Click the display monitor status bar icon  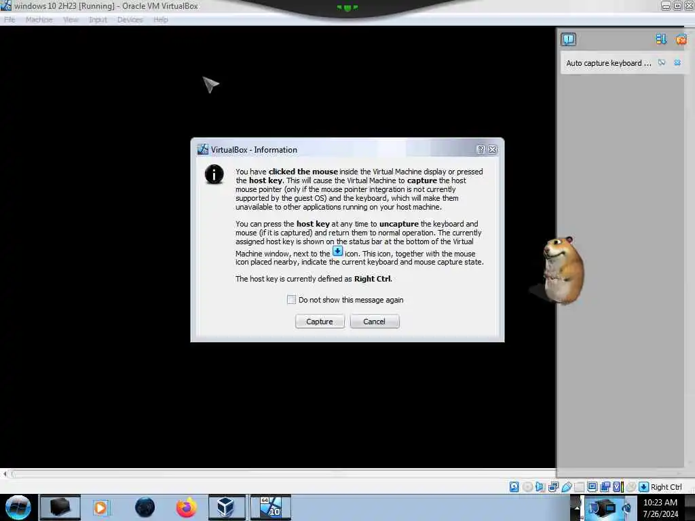point(592,487)
